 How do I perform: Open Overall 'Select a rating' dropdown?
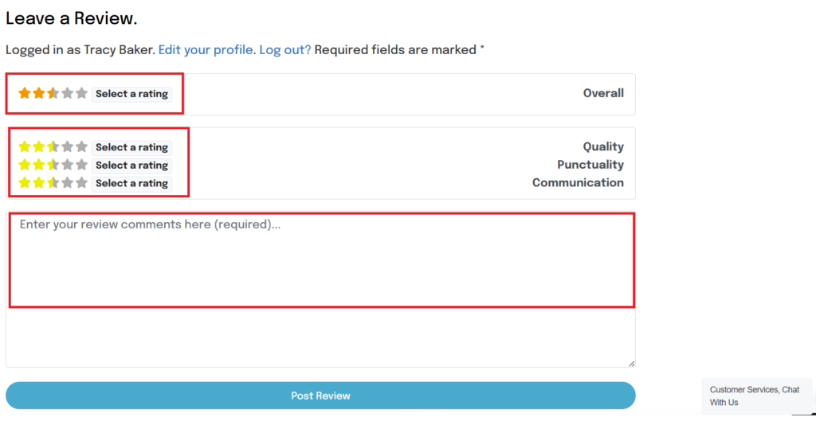pos(131,94)
